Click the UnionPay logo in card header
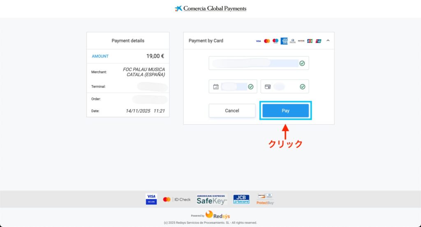421x227 pixels. 318,41
